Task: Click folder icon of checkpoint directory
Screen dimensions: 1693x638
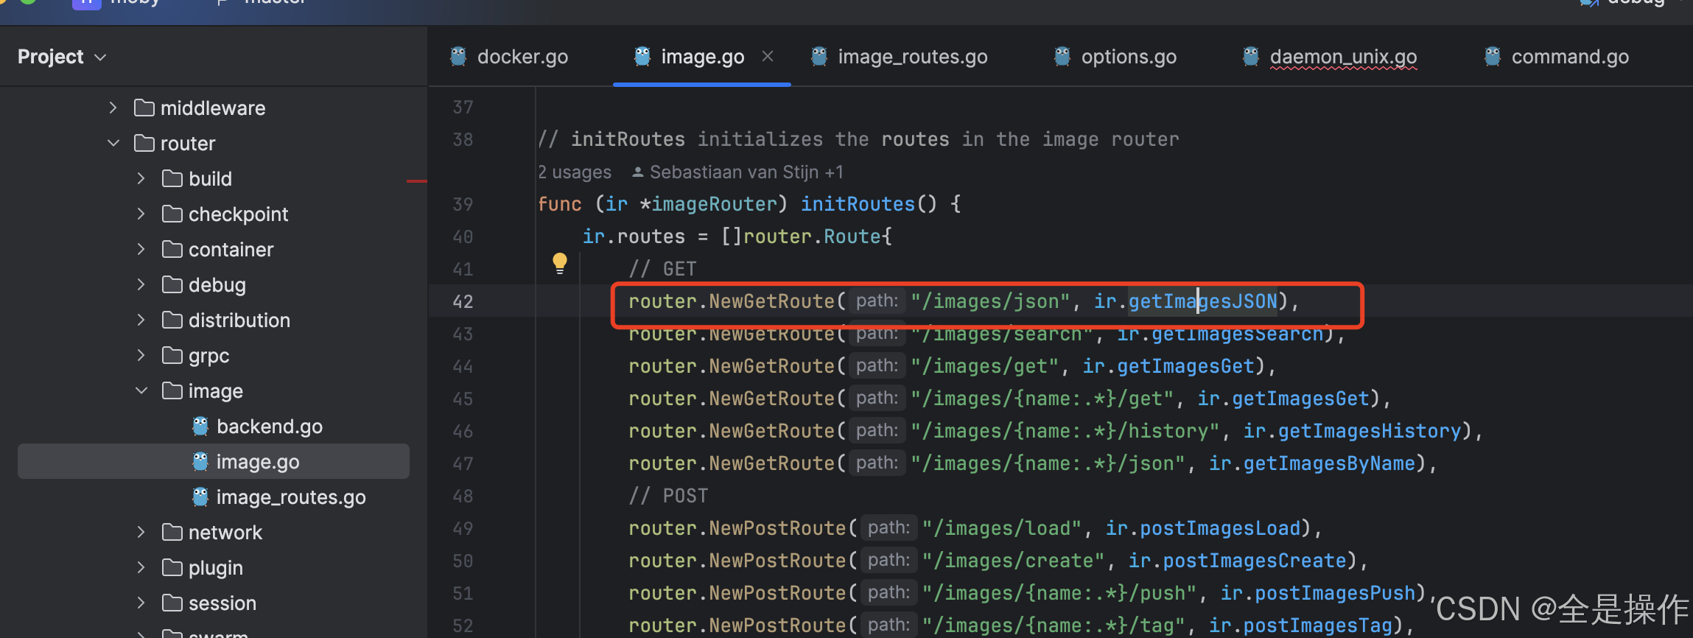Action: (172, 214)
